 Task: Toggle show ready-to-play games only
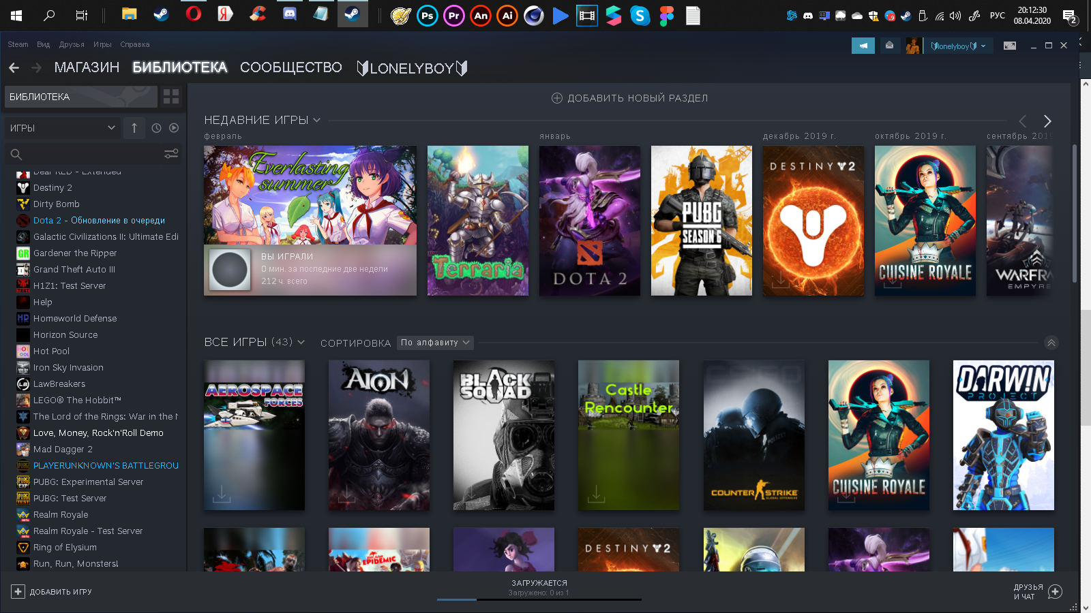(x=174, y=128)
